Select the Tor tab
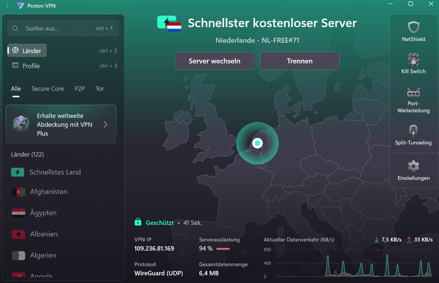This screenshot has height=283, width=439. (x=100, y=89)
